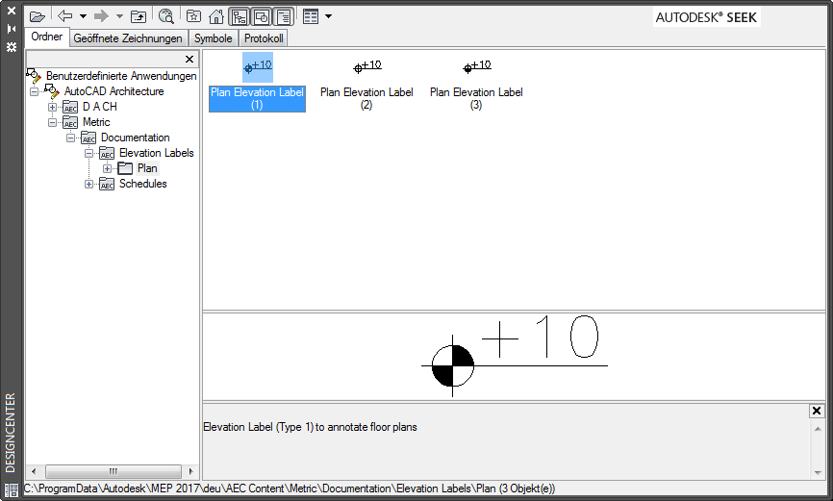Open the forward history dropdown arrow

(119, 16)
